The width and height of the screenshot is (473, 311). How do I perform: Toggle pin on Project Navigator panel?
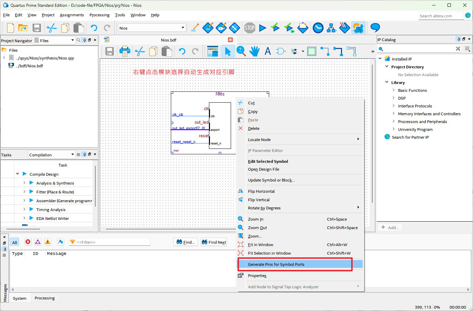84,40
